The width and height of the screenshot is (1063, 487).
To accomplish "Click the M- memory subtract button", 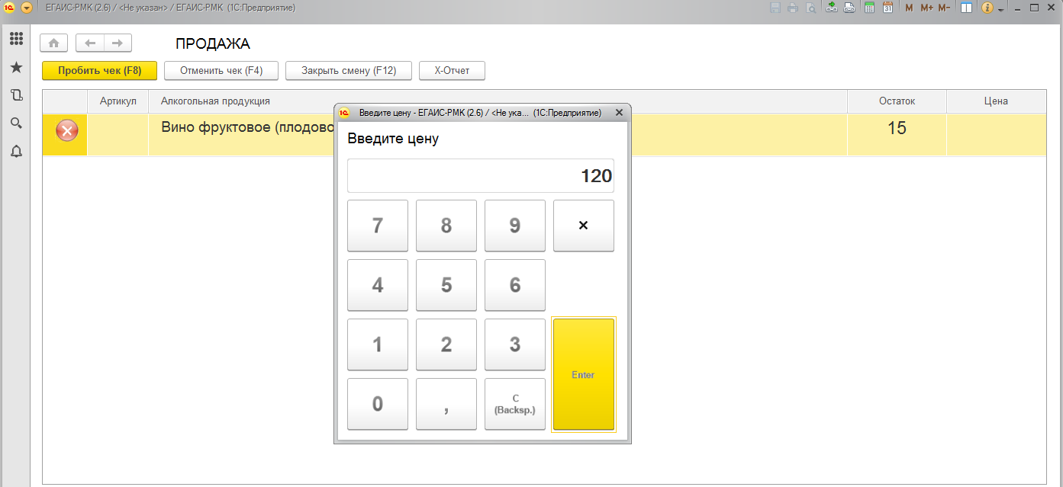I will 944,8.
